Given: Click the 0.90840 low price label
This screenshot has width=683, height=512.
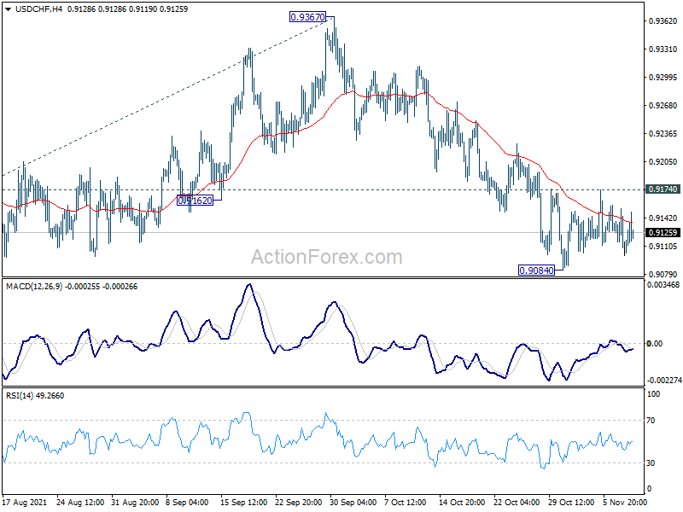Looking at the screenshot, I should 537,271.
